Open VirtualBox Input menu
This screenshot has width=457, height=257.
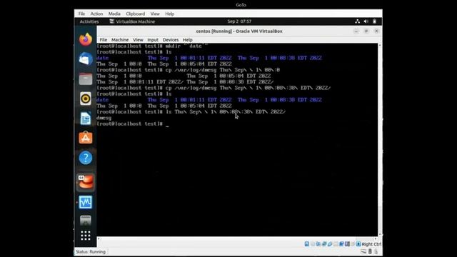pos(153,40)
